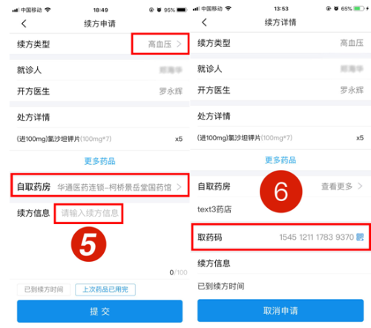This screenshot has height=328, width=371.
Task: Open the 续方类型 高血压 selector
Action: click(x=160, y=44)
